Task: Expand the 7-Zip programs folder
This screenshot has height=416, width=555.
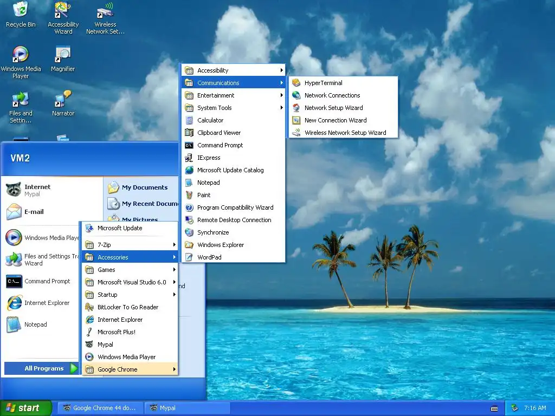Action: pos(130,245)
